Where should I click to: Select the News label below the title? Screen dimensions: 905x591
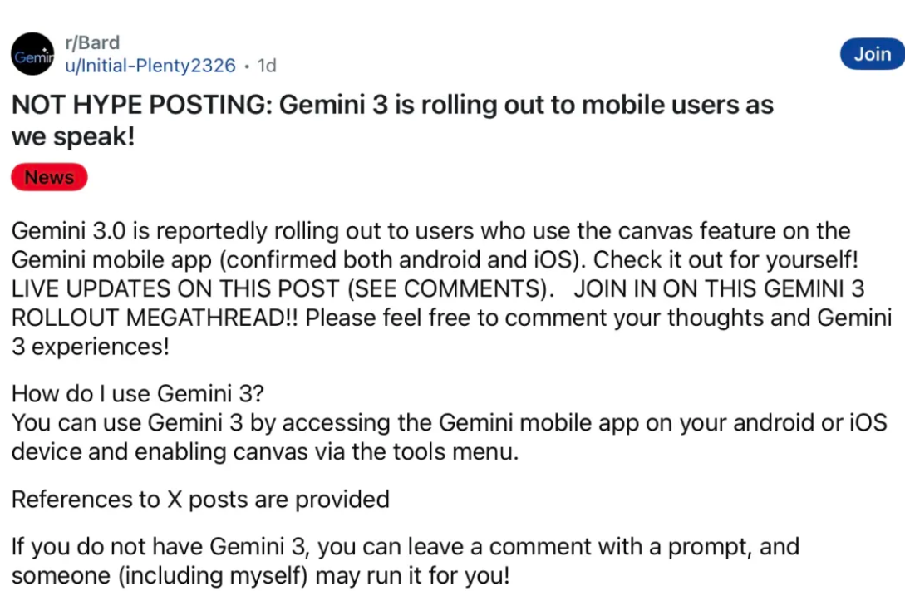point(48,176)
